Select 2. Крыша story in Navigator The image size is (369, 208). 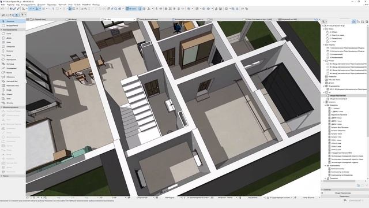333,32
